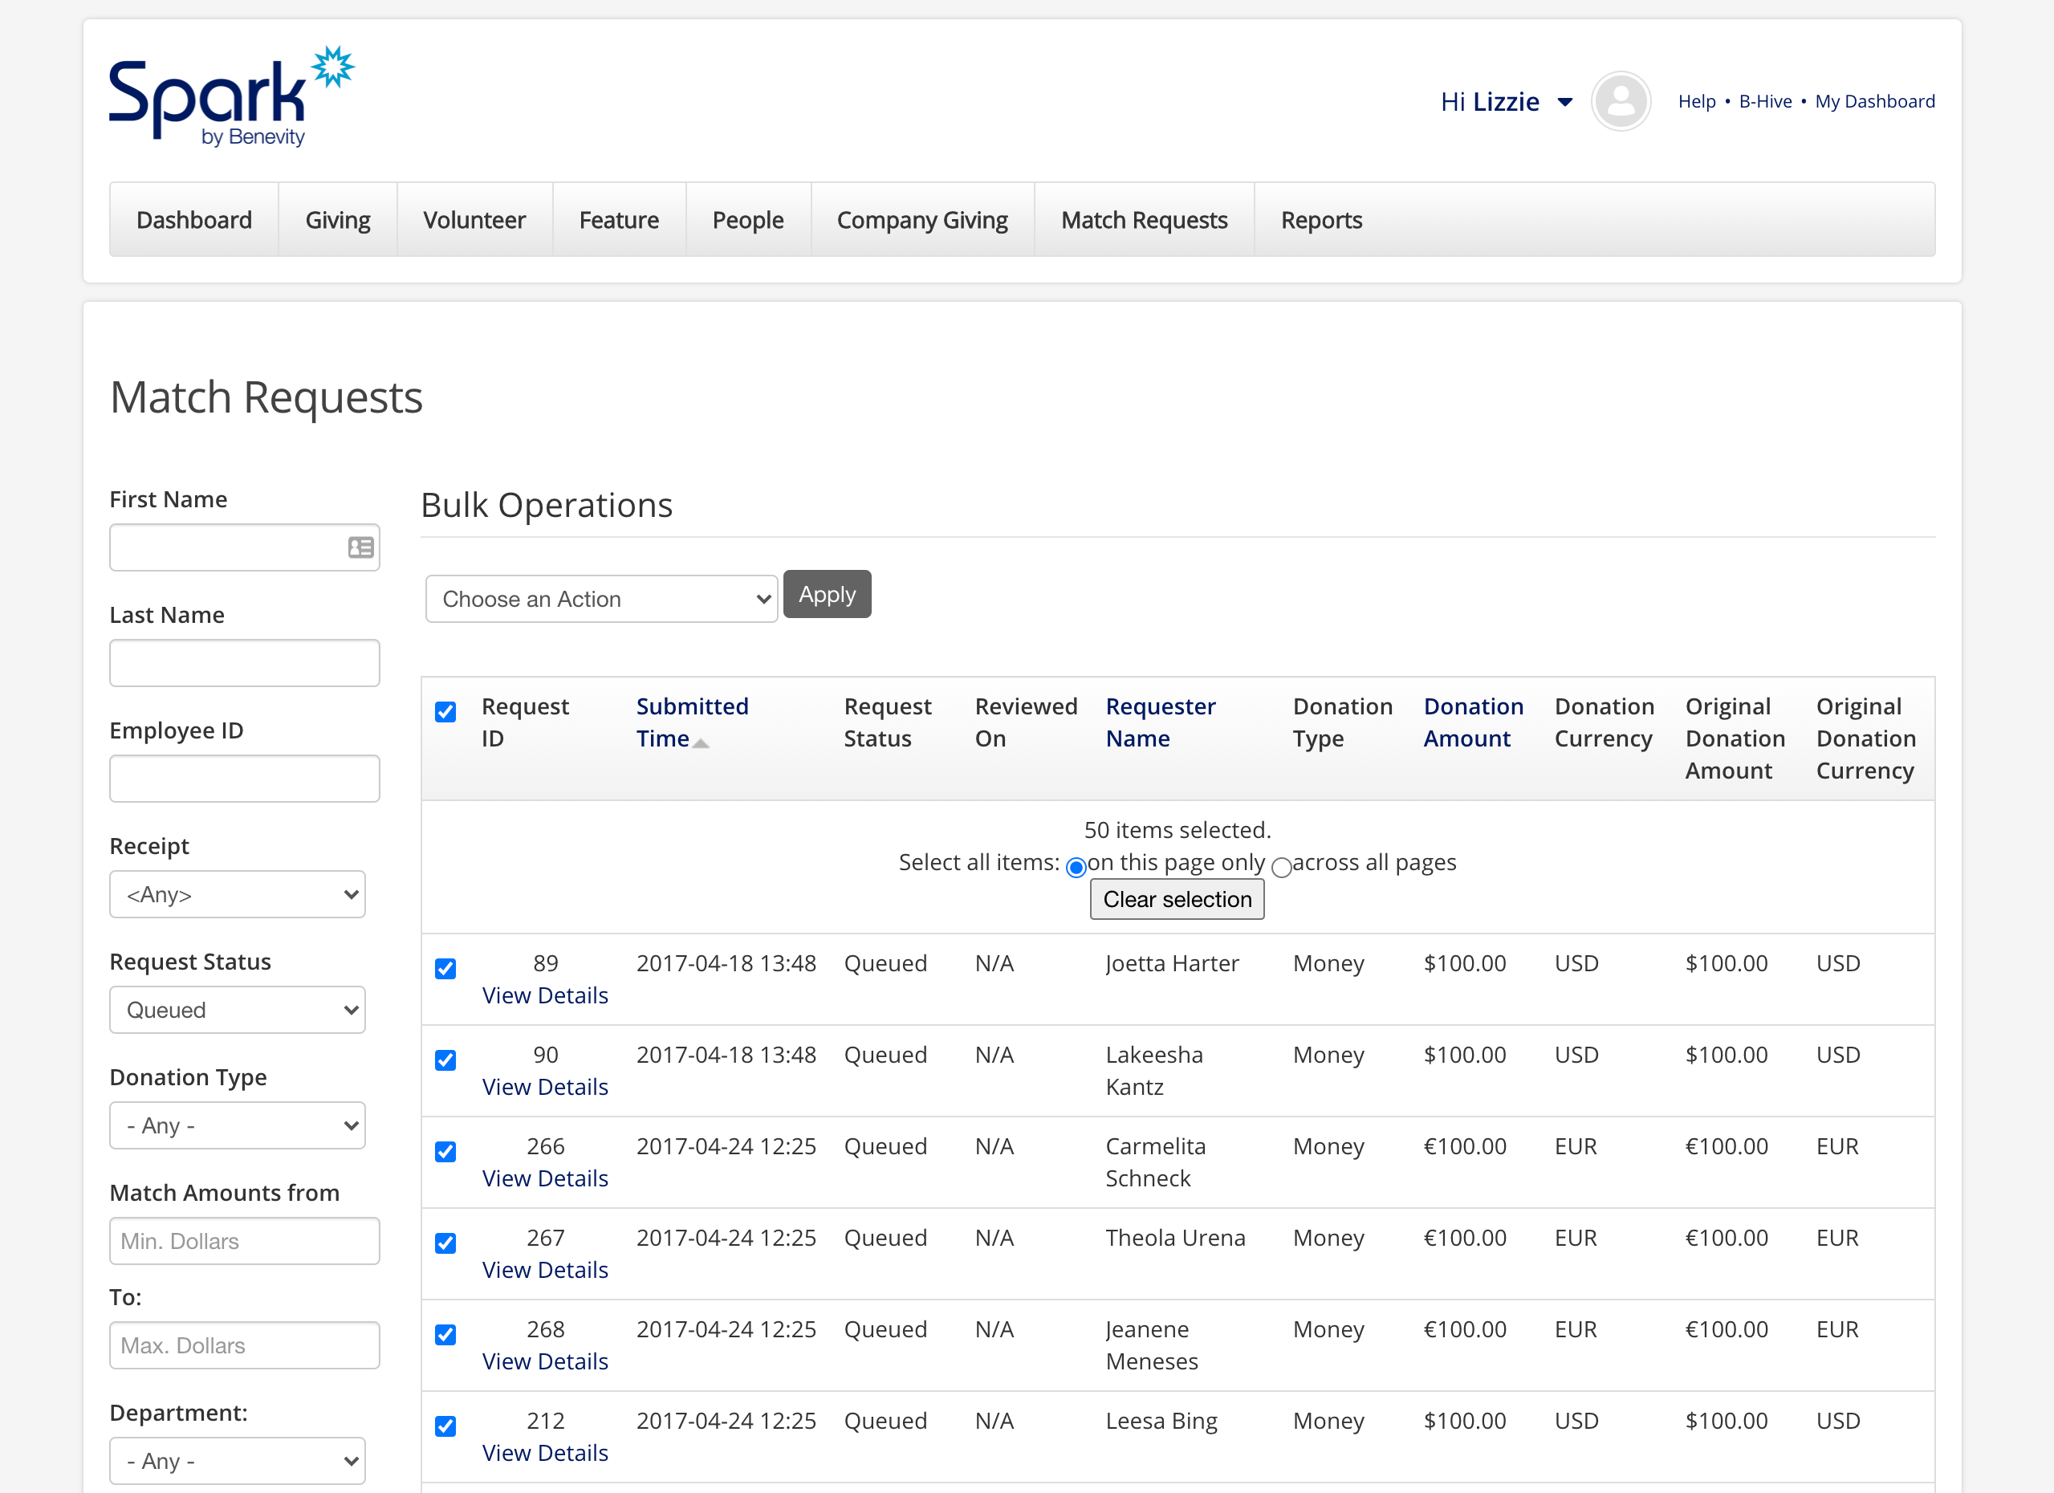
Task: Open the Match Requests tab
Action: (1144, 220)
